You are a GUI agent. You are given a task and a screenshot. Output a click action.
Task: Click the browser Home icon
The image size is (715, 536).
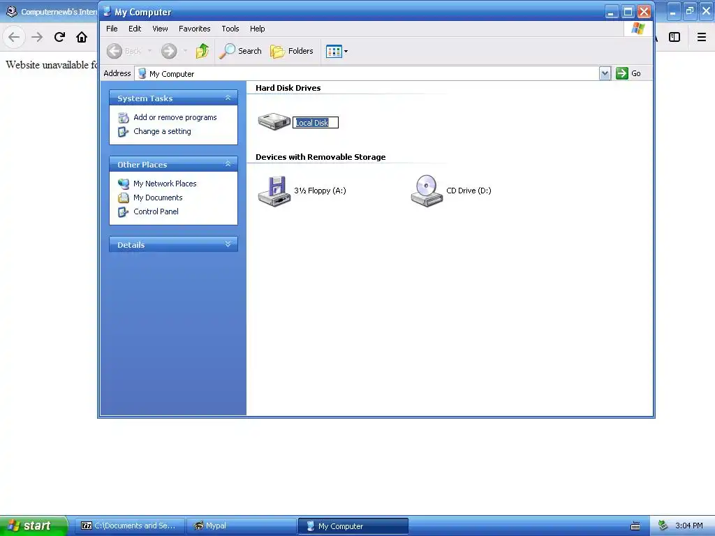pos(82,37)
